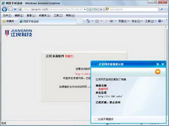Viewport: 169px width, 126px height.
Task: Open the recent pages dropdown arrow
Action: point(15,9)
